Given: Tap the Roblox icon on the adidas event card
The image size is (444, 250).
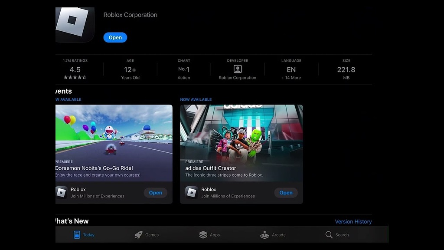Looking at the screenshot, I should tap(191, 192).
